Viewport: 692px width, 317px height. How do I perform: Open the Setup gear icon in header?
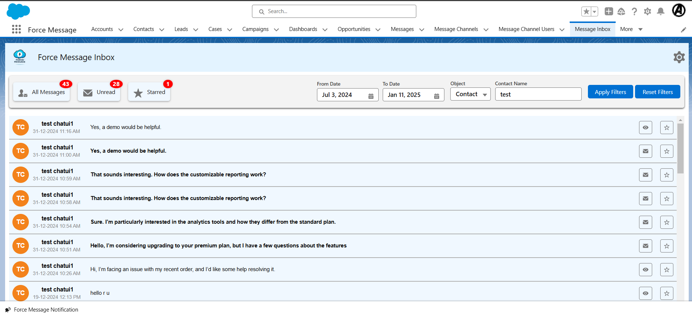click(x=647, y=12)
